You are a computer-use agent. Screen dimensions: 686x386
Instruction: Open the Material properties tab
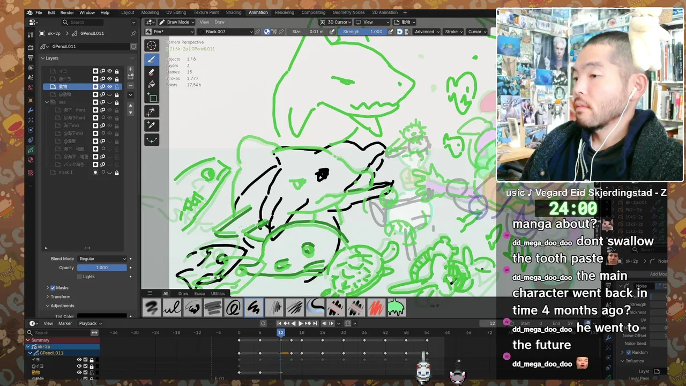(31, 160)
